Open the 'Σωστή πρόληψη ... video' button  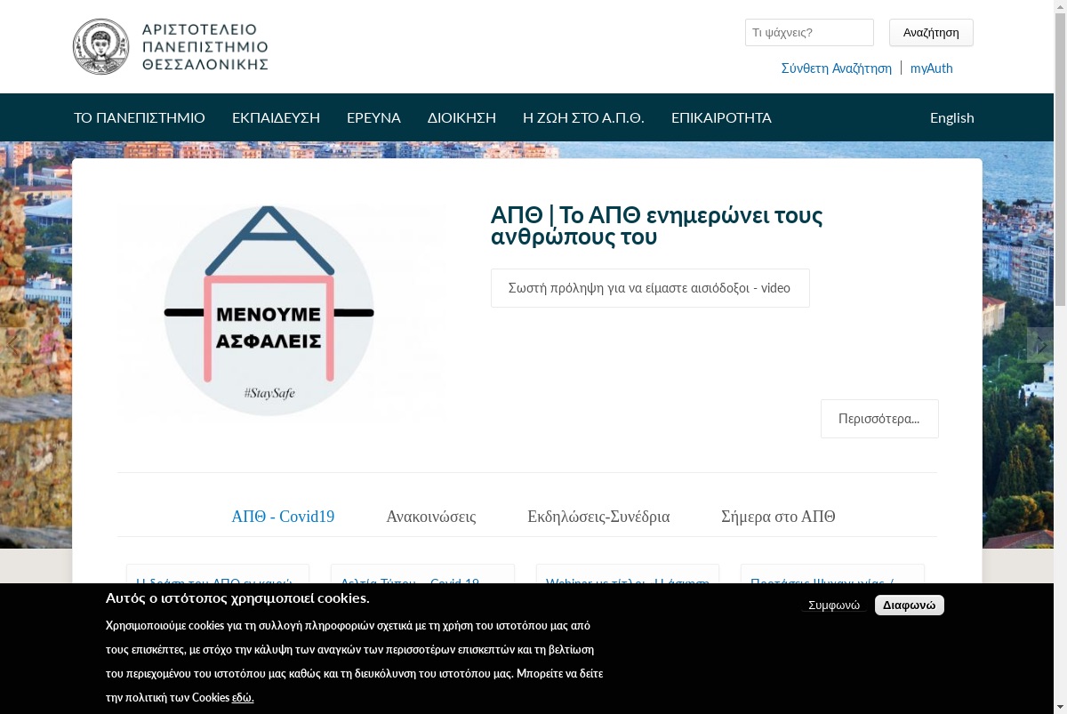650,288
